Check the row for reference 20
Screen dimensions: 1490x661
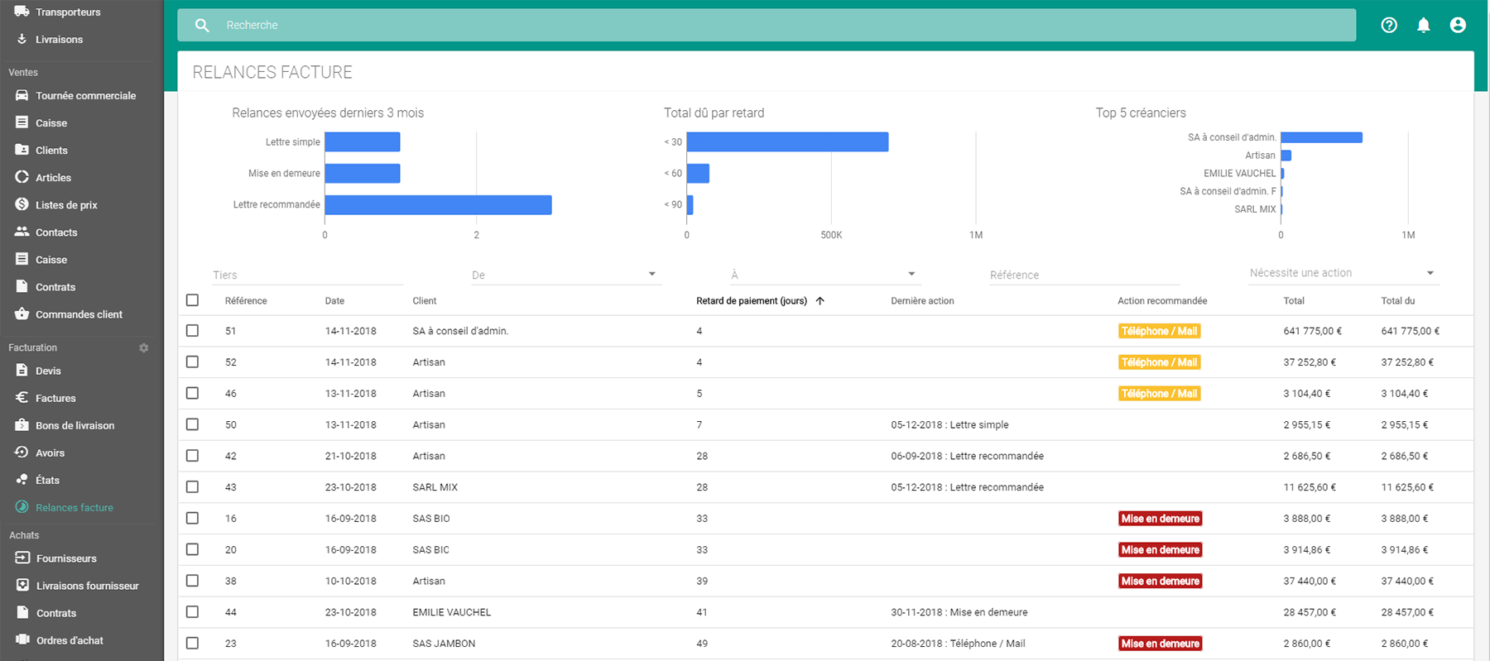click(193, 549)
